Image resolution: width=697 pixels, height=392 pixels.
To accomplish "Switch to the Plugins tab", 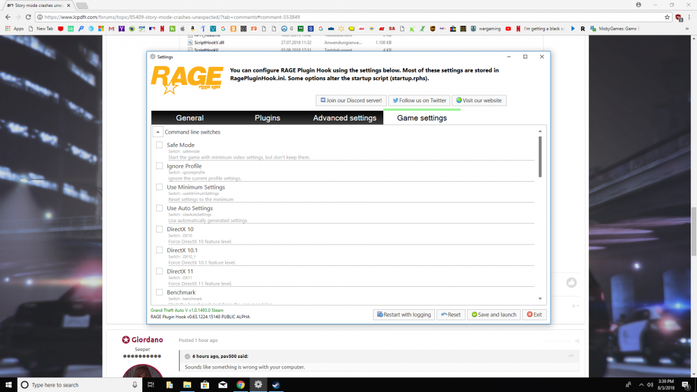I will pos(267,118).
